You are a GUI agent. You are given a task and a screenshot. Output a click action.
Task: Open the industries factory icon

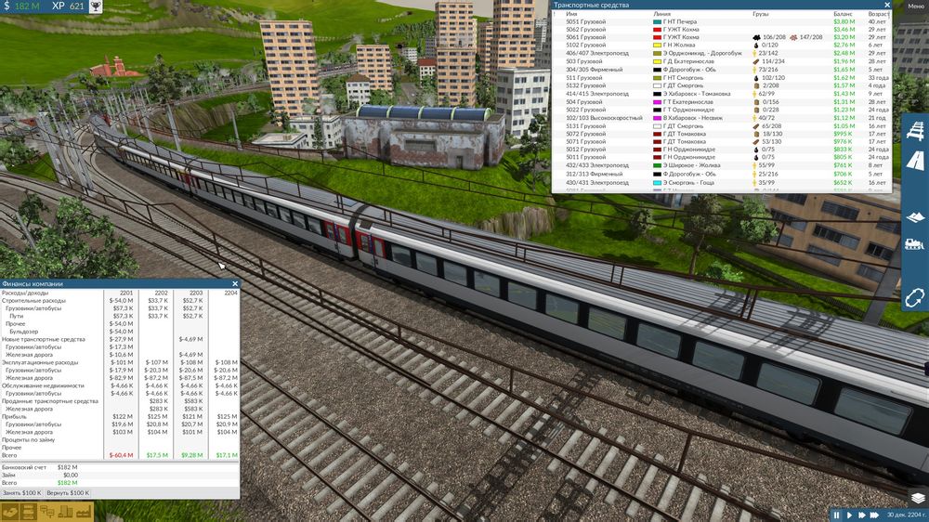pos(84,512)
